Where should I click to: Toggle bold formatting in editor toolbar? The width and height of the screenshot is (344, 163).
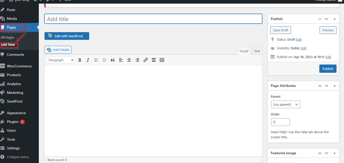pos(80,60)
